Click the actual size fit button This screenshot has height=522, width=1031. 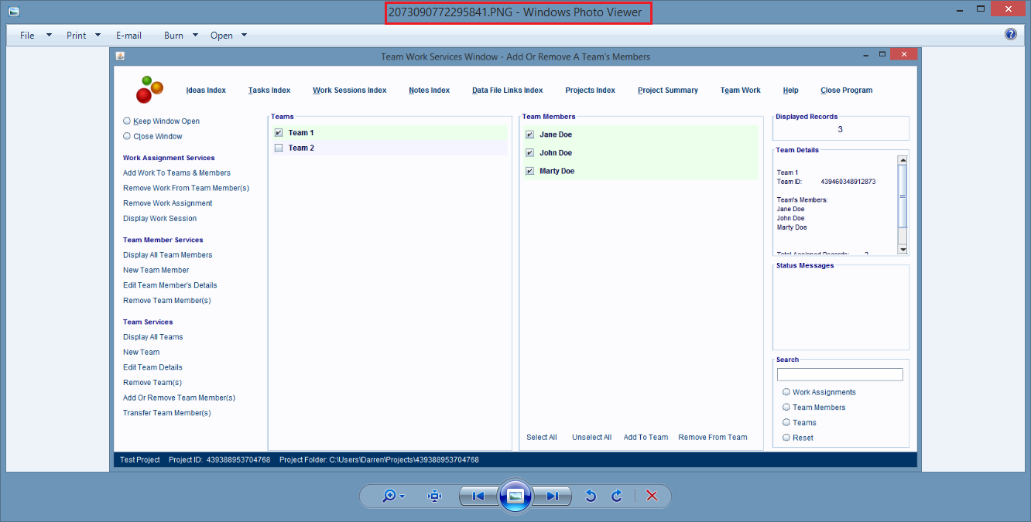[435, 496]
